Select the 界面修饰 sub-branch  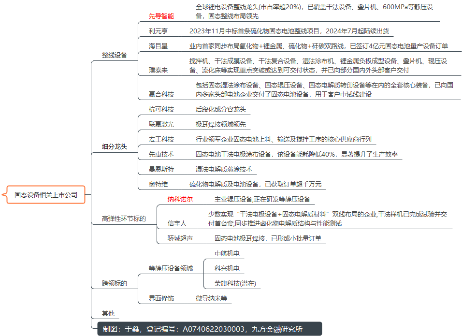pos(161,298)
